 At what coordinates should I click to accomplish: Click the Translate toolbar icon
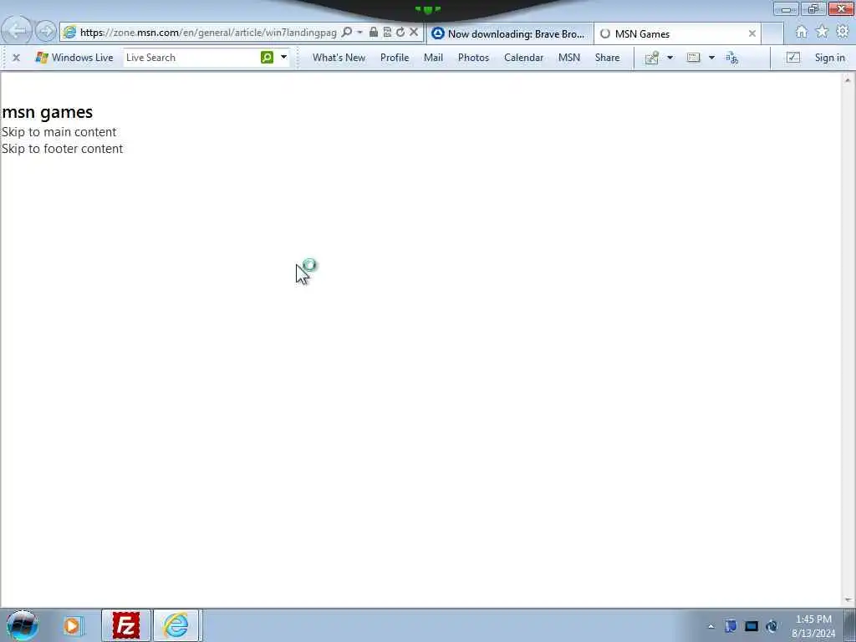(732, 58)
